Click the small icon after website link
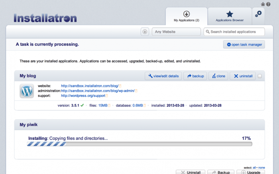The width and height of the screenshot is (279, 174). coord(120,86)
